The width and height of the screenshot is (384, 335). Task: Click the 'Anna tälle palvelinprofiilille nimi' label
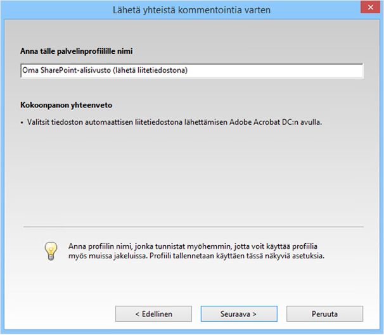(80, 51)
